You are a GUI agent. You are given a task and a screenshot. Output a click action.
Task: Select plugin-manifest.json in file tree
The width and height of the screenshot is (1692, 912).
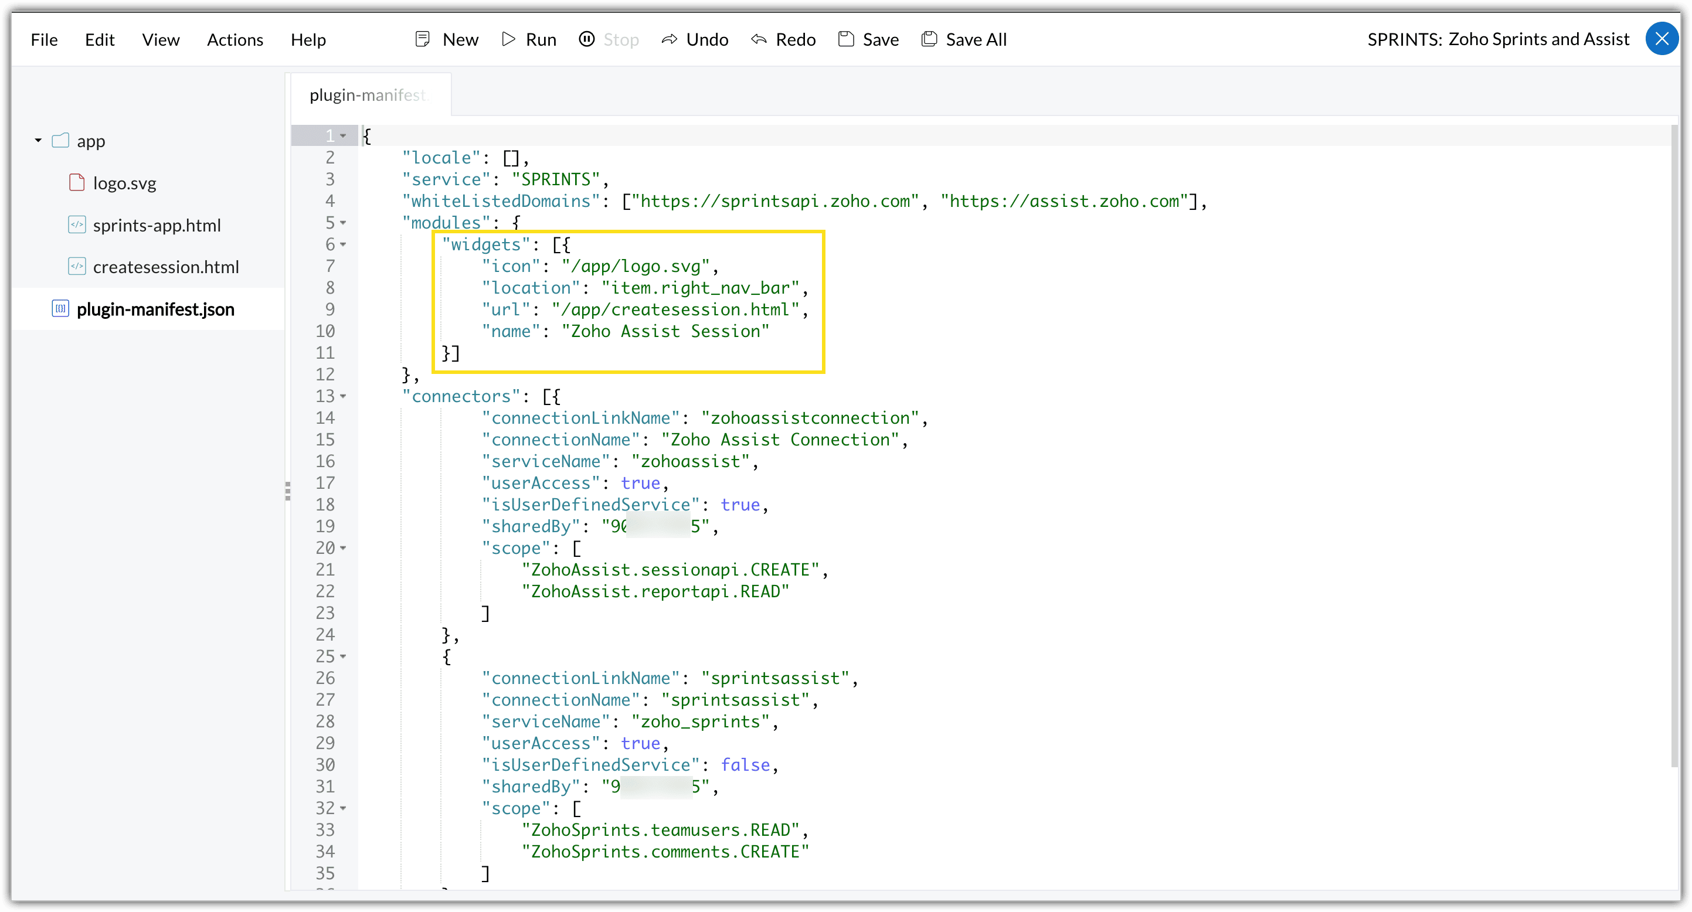pyautogui.click(x=156, y=309)
